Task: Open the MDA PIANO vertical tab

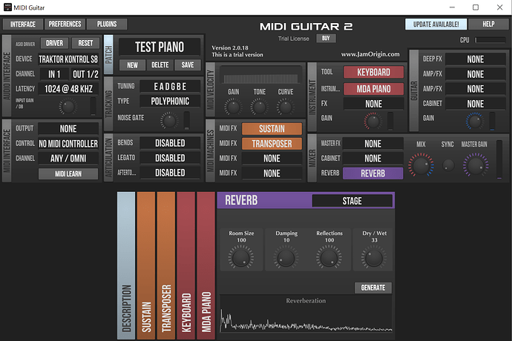Action: (206, 265)
